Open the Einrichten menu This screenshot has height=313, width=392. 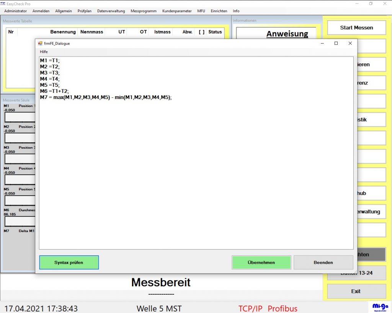219,11
